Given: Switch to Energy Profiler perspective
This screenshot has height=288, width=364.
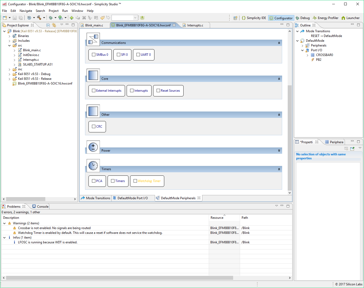Looking at the screenshot, I should click(326, 18).
